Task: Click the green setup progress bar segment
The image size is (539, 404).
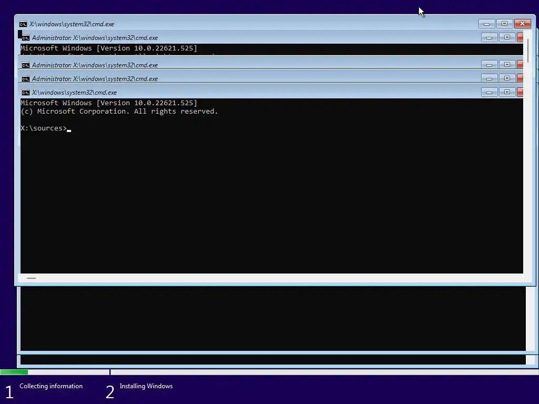Action: point(14,372)
